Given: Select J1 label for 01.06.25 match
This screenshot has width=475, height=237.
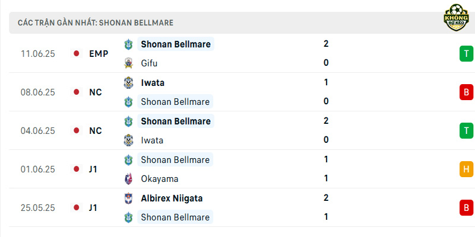Looking at the screenshot, I should pyautogui.click(x=93, y=169).
